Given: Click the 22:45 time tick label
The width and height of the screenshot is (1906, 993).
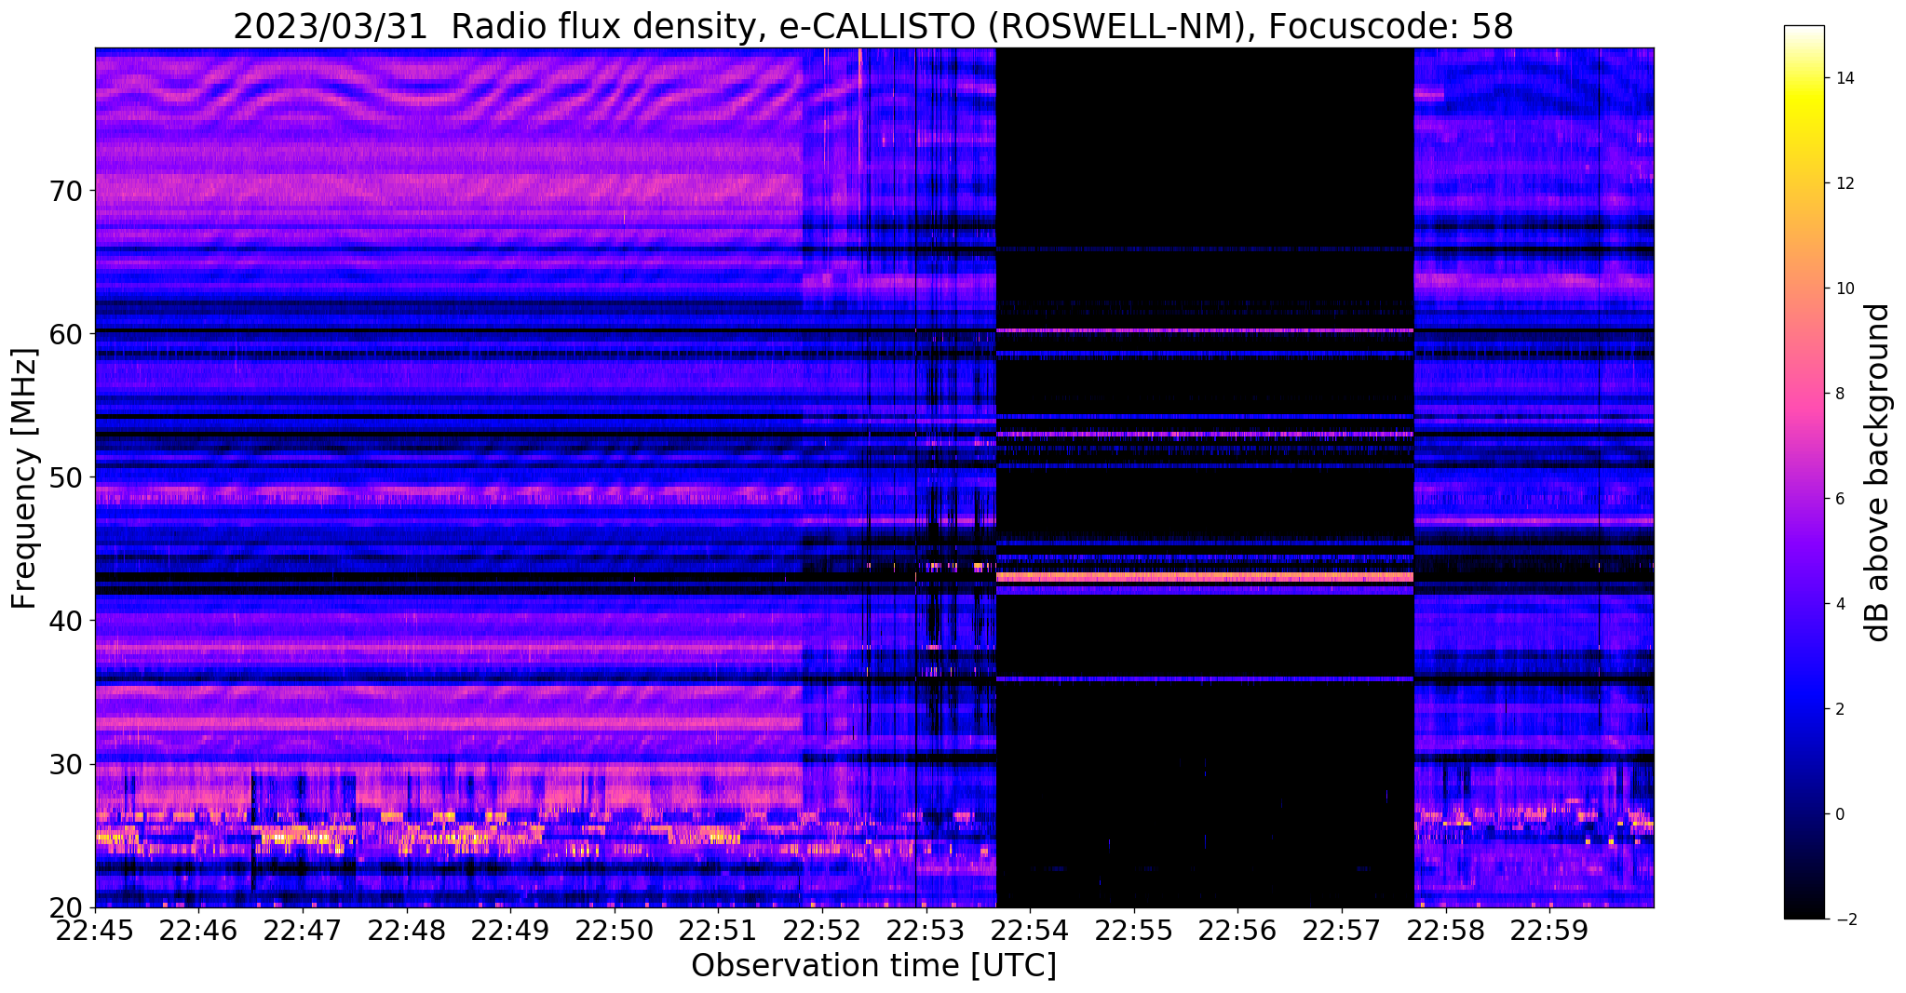Looking at the screenshot, I should click(x=95, y=929).
